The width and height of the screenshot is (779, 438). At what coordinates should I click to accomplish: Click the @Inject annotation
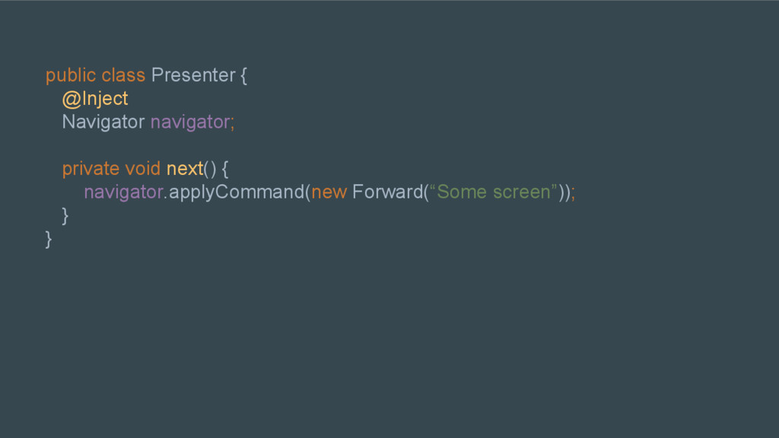pyautogui.click(x=95, y=99)
